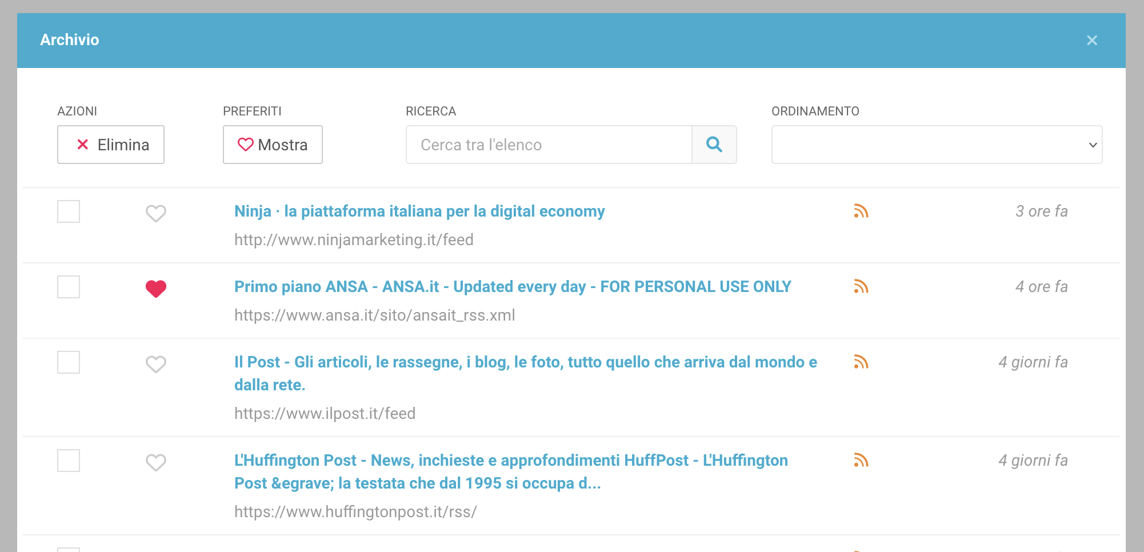Click the RSS icon for Il Post feed
The image size is (1144, 552).
[x=861, y=362]
